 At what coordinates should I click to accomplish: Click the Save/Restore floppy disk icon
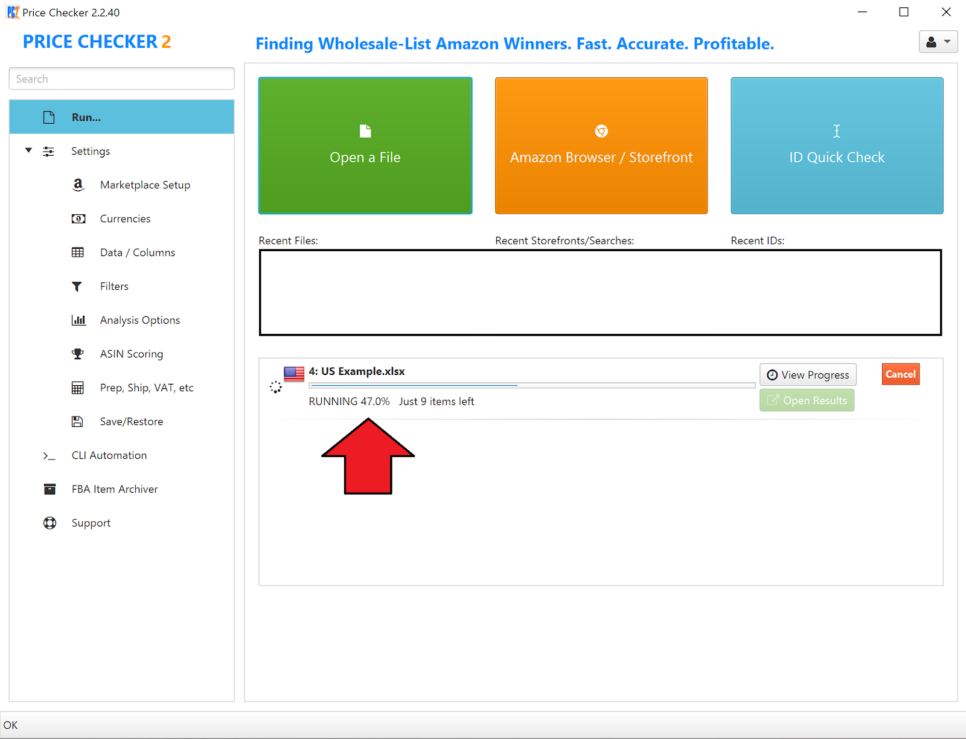point(77,421)
